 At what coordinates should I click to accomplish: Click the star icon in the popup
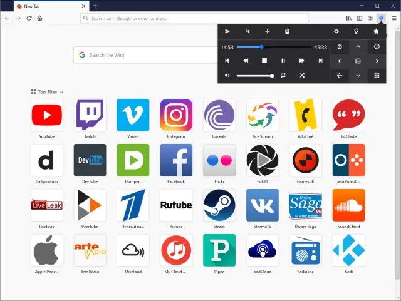pos(376,31)
